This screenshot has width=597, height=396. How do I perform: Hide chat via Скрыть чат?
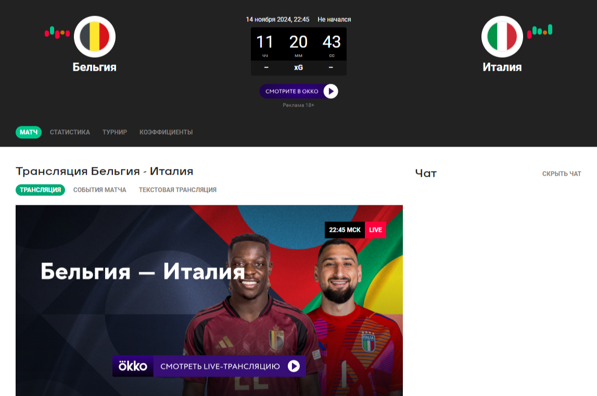562,174
